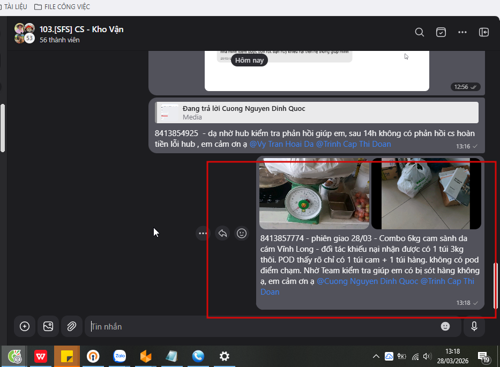
Task: Open the plus attachment menu
Action: (25, 326)
